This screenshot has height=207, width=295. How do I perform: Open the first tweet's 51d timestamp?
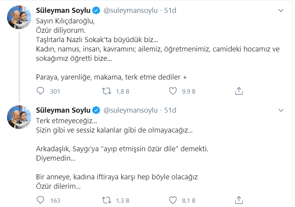point(170,11)
